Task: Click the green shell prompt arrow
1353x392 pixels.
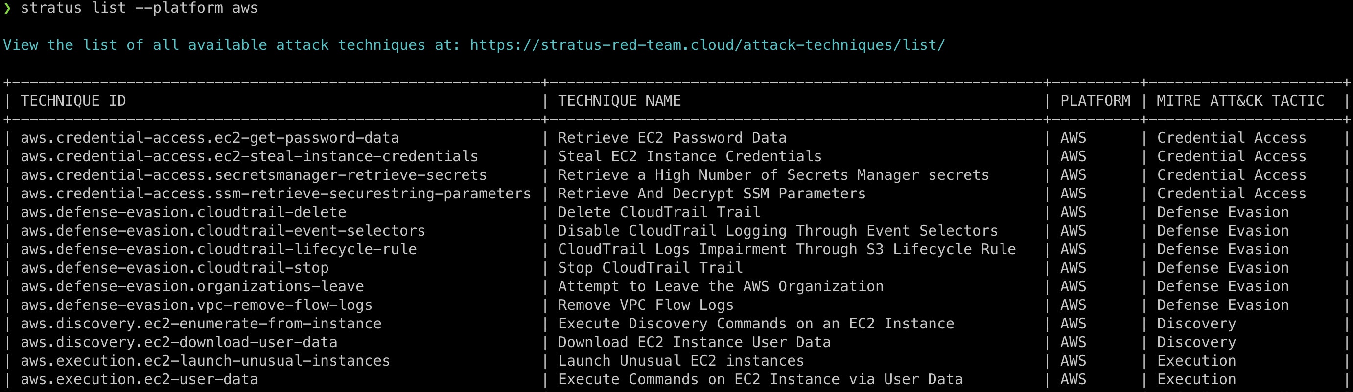Action: 7,8
